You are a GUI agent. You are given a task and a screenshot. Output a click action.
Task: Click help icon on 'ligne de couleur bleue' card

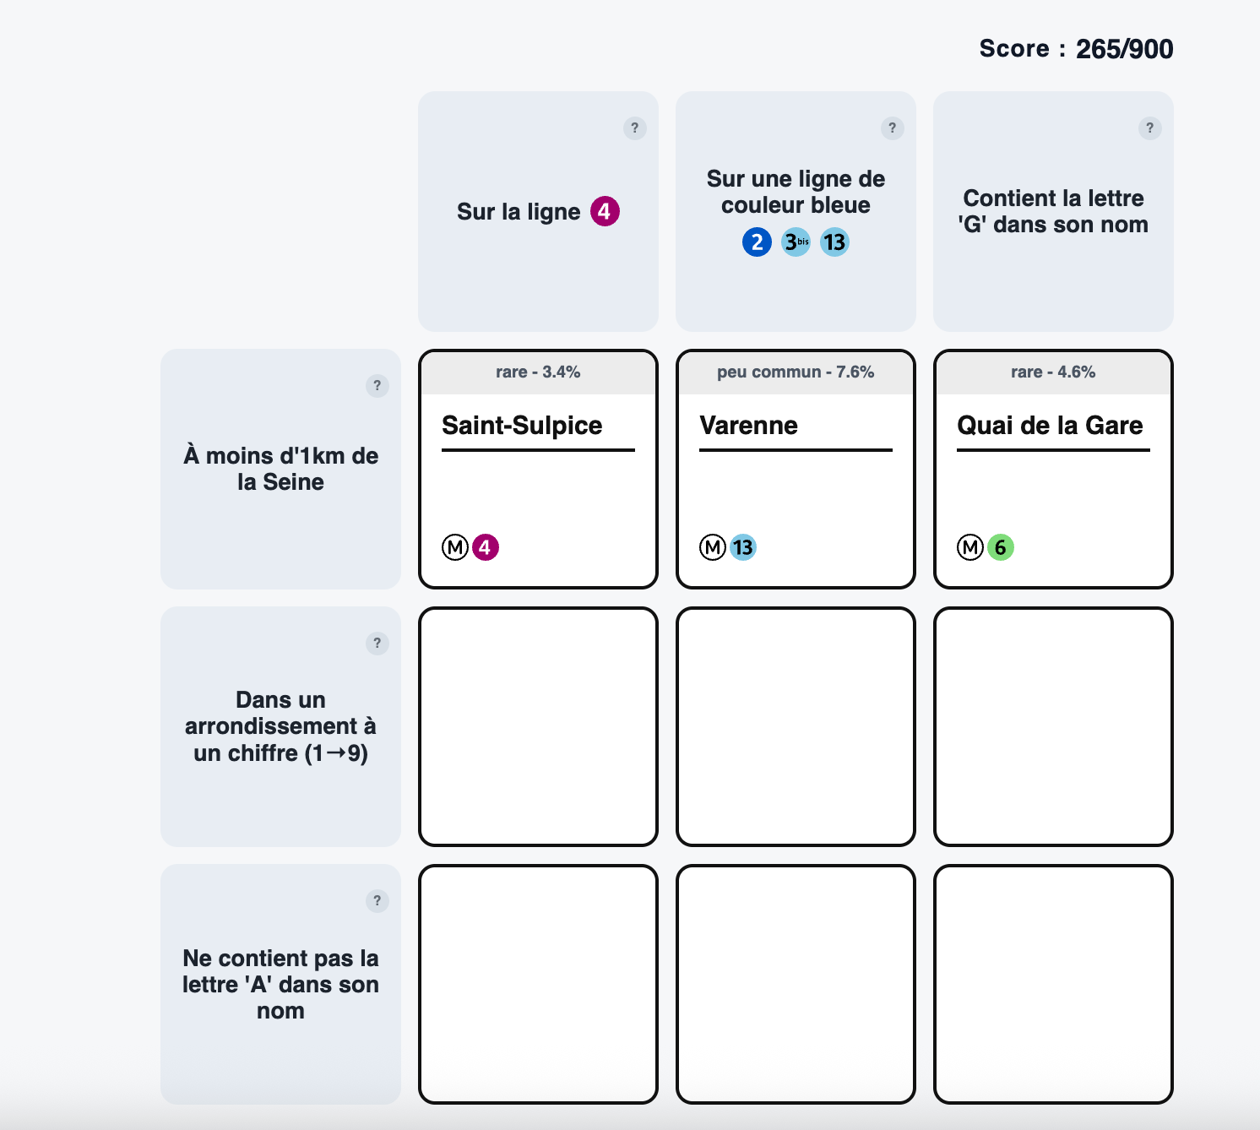(x=892, y=128)
